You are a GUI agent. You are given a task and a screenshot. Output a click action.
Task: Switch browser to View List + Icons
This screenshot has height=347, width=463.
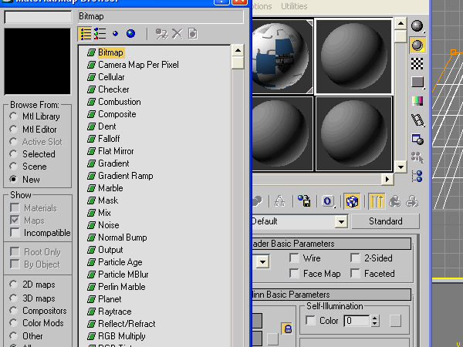click(100, 34)
